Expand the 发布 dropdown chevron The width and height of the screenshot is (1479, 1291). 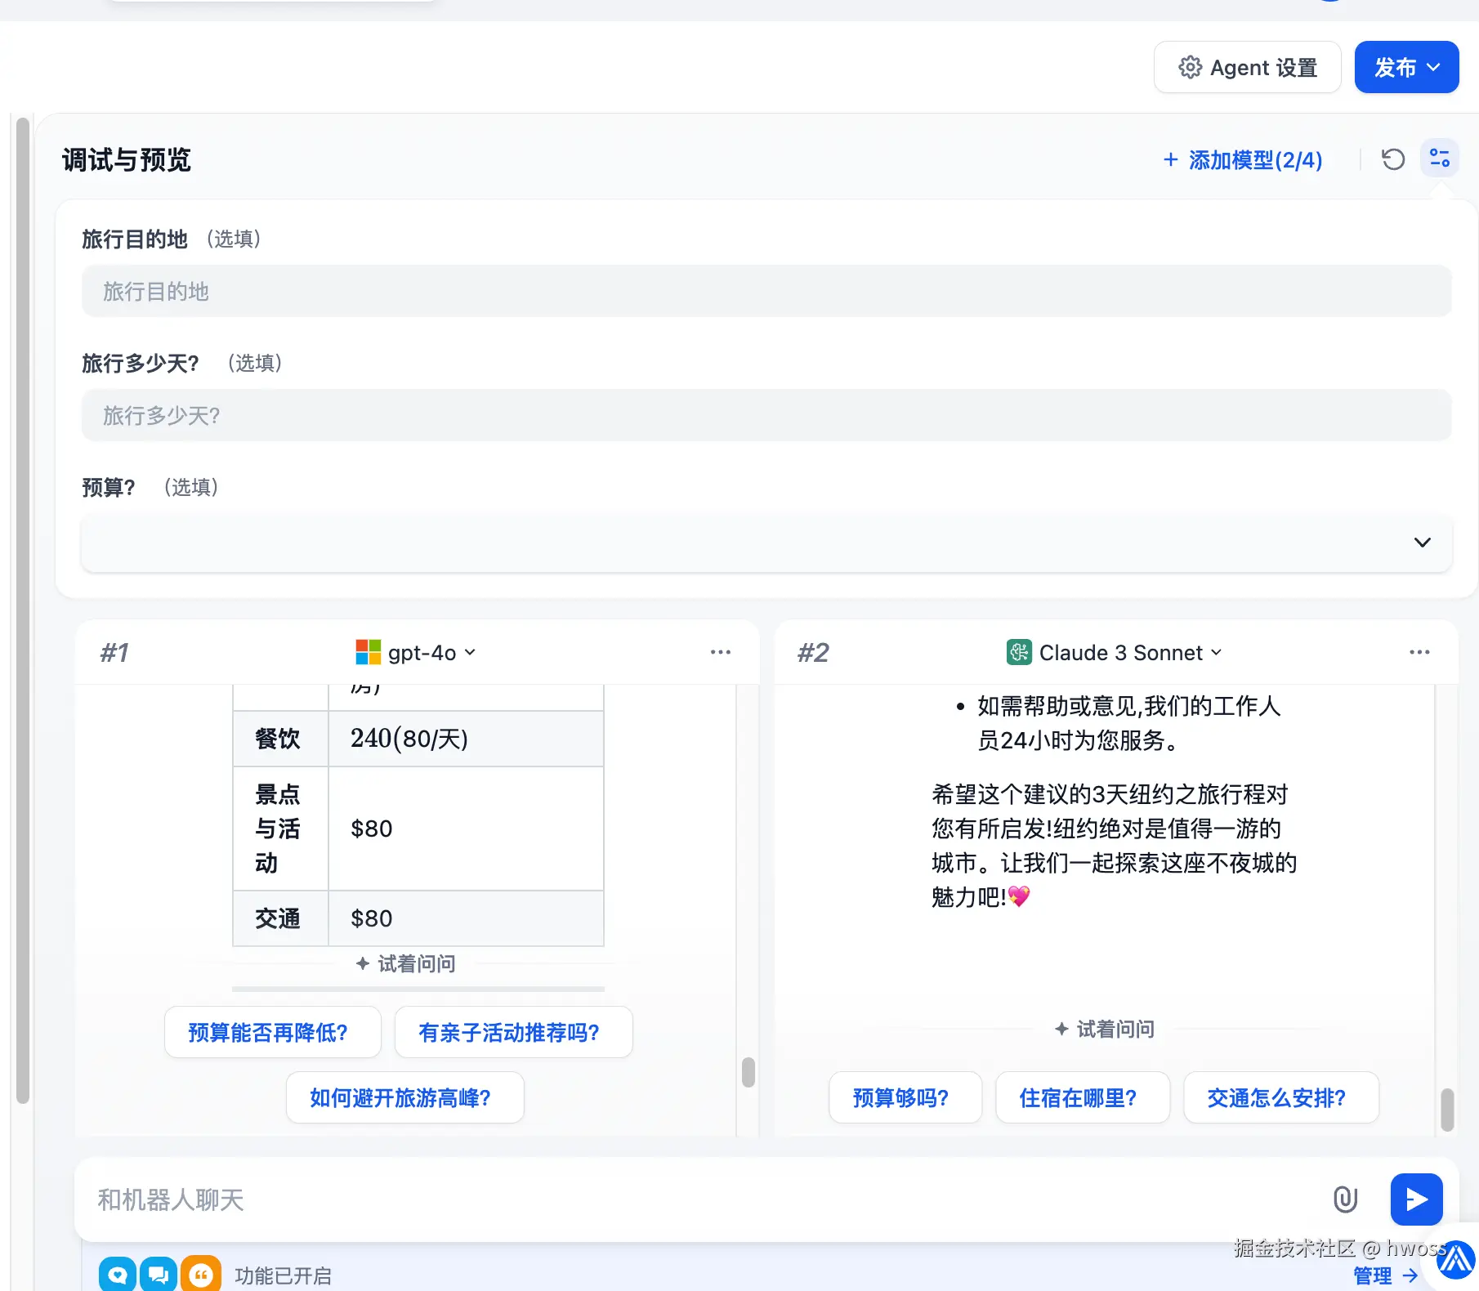point(1433,67)
